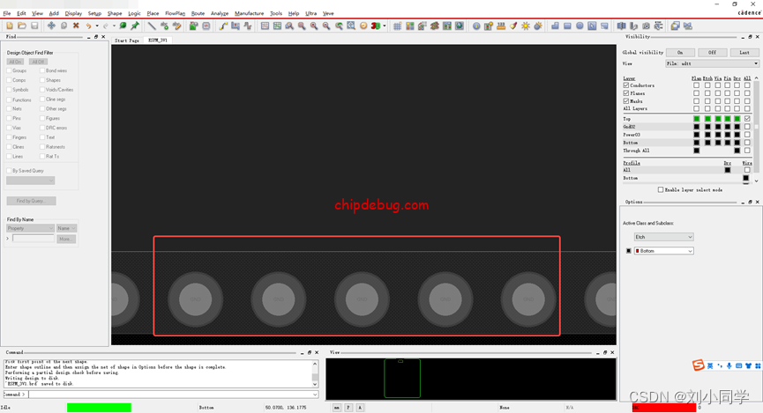Click the Undo arrow icon

89,26
